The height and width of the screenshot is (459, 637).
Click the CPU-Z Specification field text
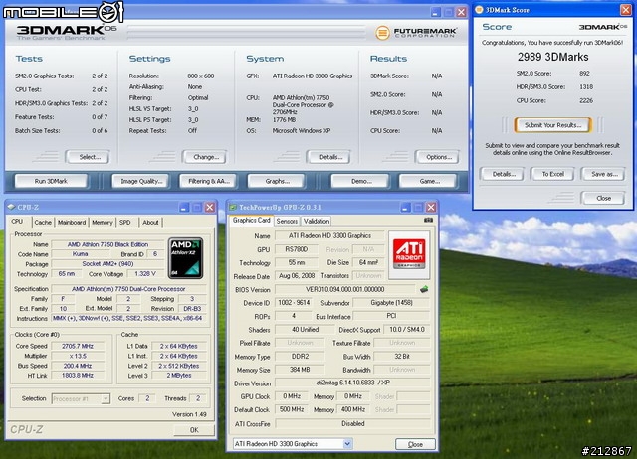click(x=128, y=289)
